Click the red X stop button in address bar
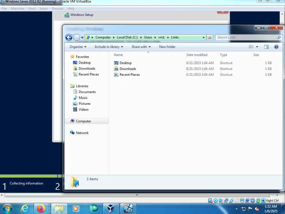285x214 pixels. (210, 38)
